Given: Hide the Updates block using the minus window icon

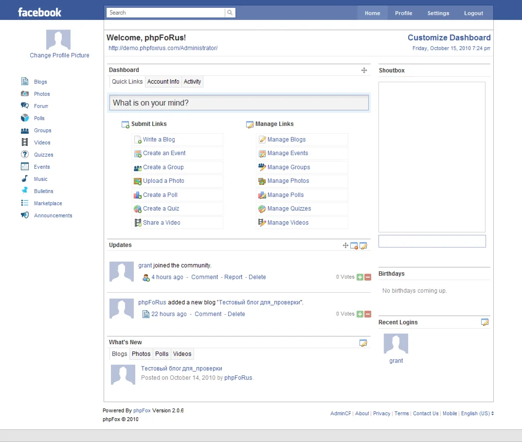Looking at the screenshot, I should pos(354,245).
